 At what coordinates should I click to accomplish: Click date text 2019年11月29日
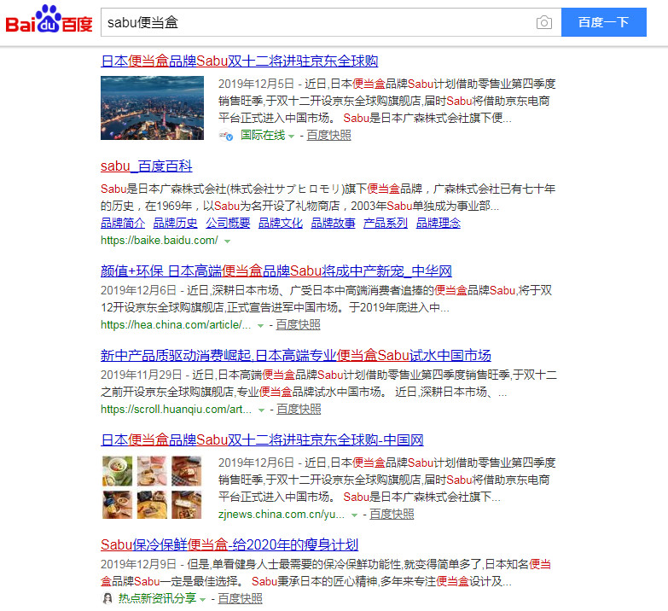point(142,375)
